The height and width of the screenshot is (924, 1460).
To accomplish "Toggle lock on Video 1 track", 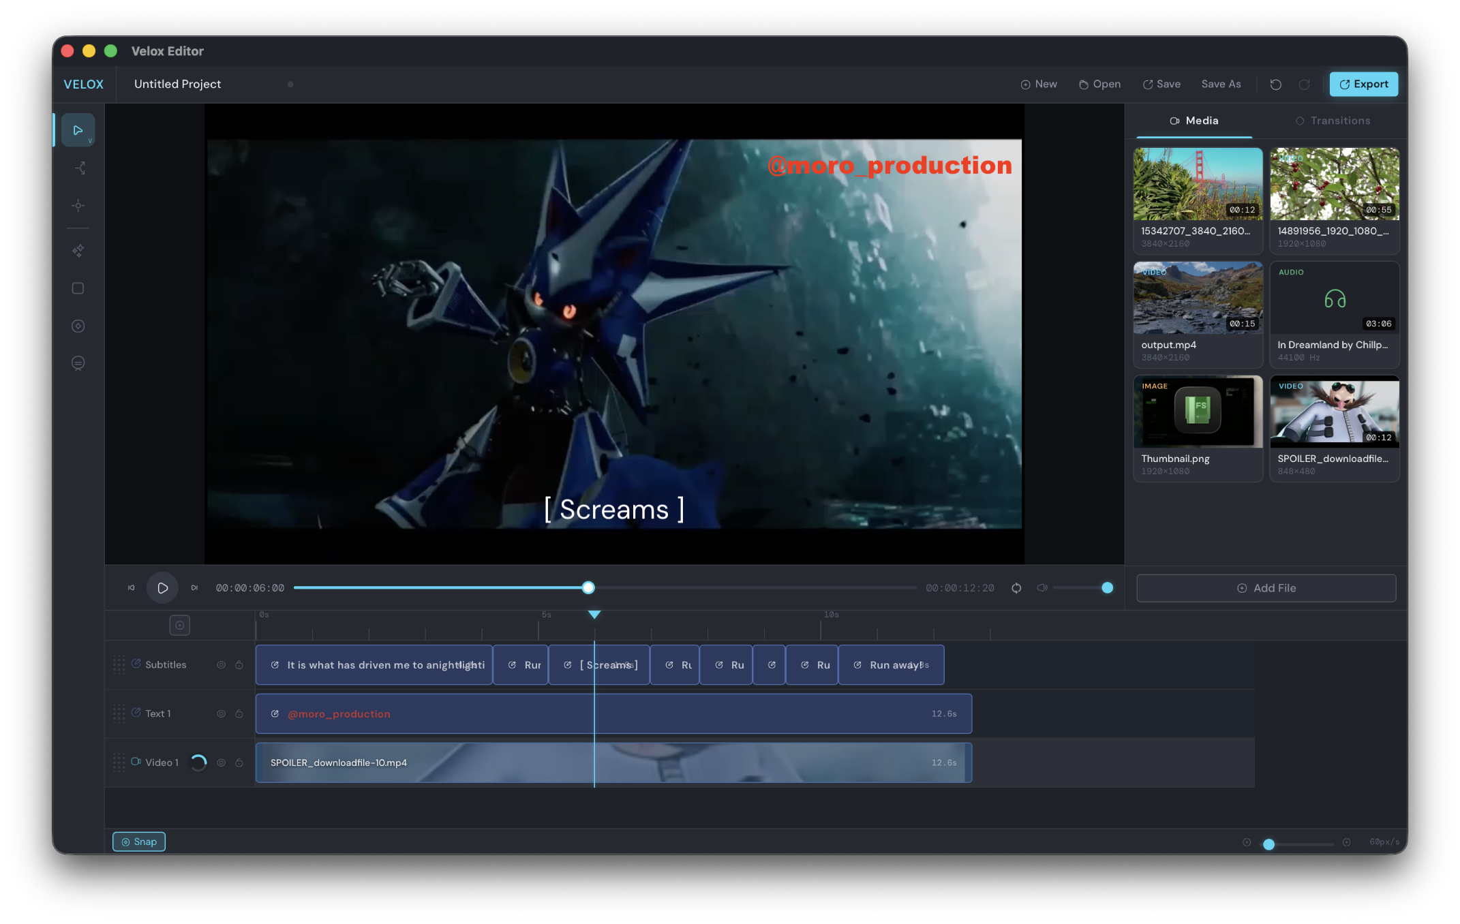I will pos(239,763).
